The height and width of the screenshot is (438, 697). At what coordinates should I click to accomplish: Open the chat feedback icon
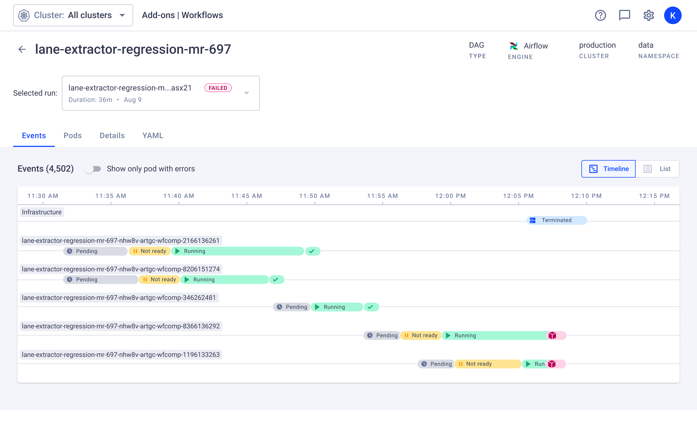tap(624, 15)
